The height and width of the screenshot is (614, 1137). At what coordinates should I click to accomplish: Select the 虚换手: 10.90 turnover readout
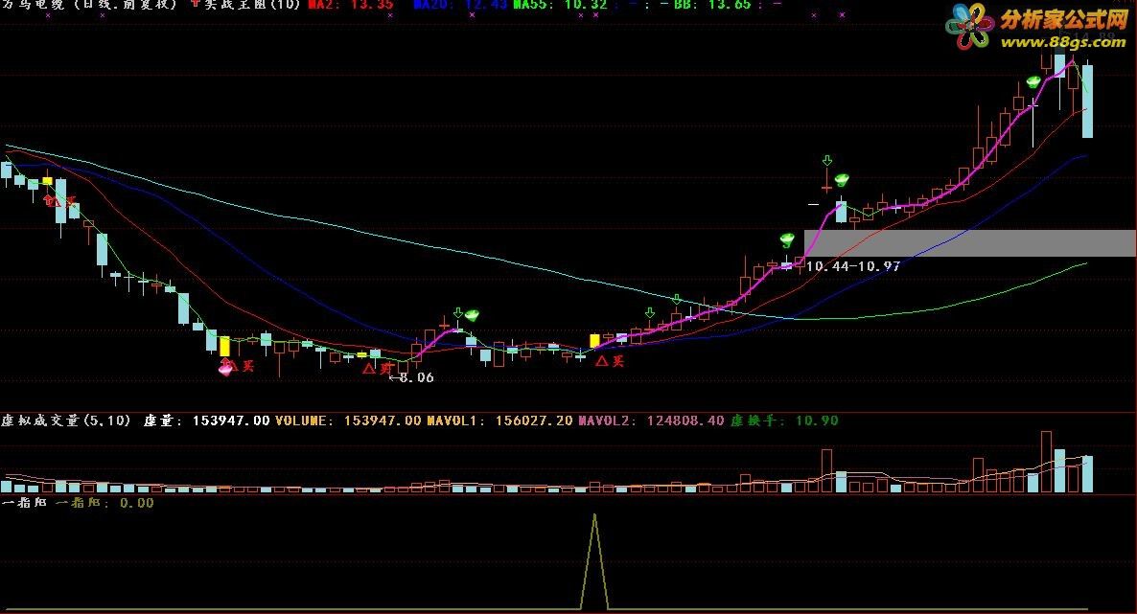click(x=784, y=421)
